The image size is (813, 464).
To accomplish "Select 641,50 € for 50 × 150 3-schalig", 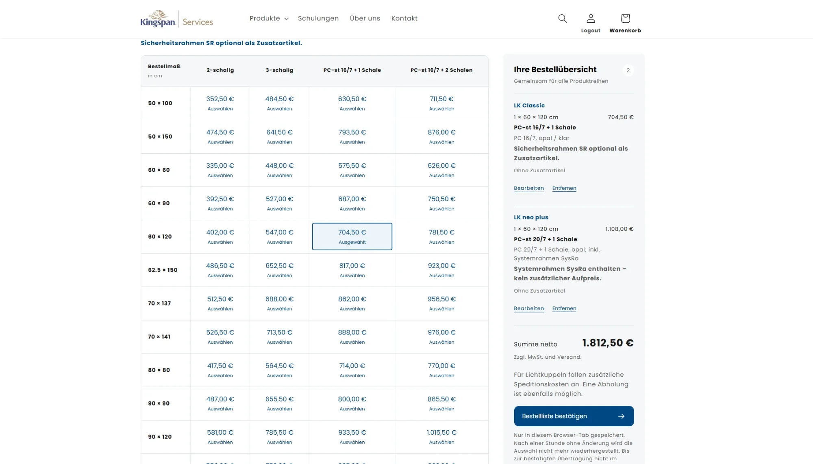I will (x=279, y=137).
